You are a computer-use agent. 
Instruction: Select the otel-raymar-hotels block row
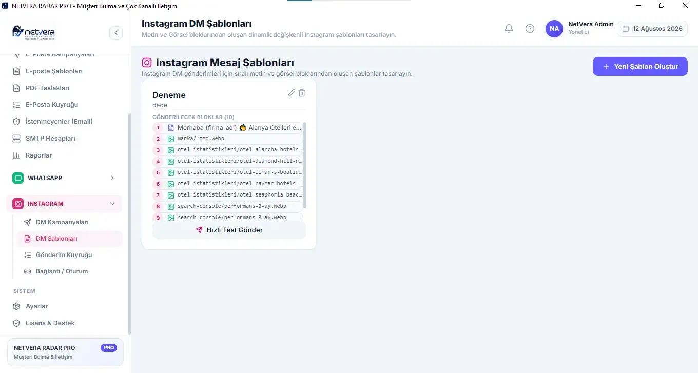pyautogui.click(x=227, y=184)
